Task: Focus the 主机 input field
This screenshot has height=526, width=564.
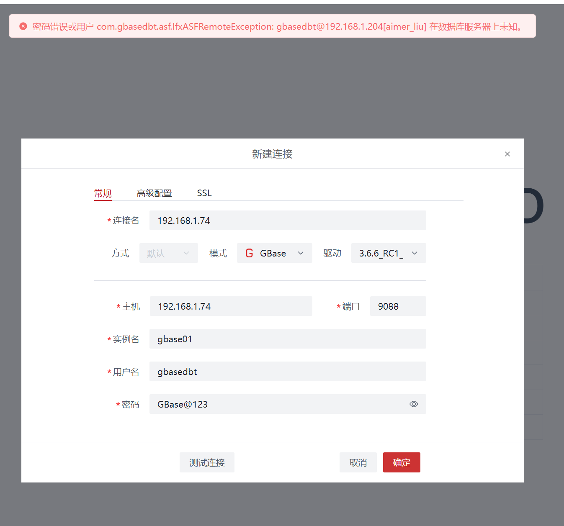Action: pos(231,306)
